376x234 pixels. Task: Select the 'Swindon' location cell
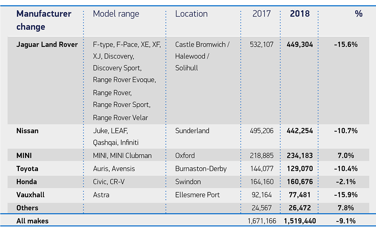pos(188,182)
